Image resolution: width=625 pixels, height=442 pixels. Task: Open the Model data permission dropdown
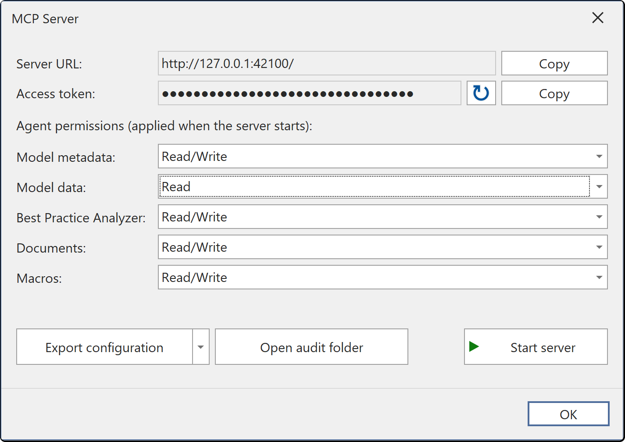coord(382,186)
